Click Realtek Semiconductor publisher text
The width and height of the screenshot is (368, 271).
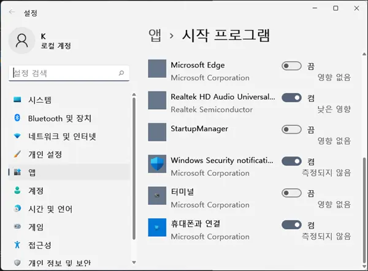pyautogui.click(x=212, y=109)
